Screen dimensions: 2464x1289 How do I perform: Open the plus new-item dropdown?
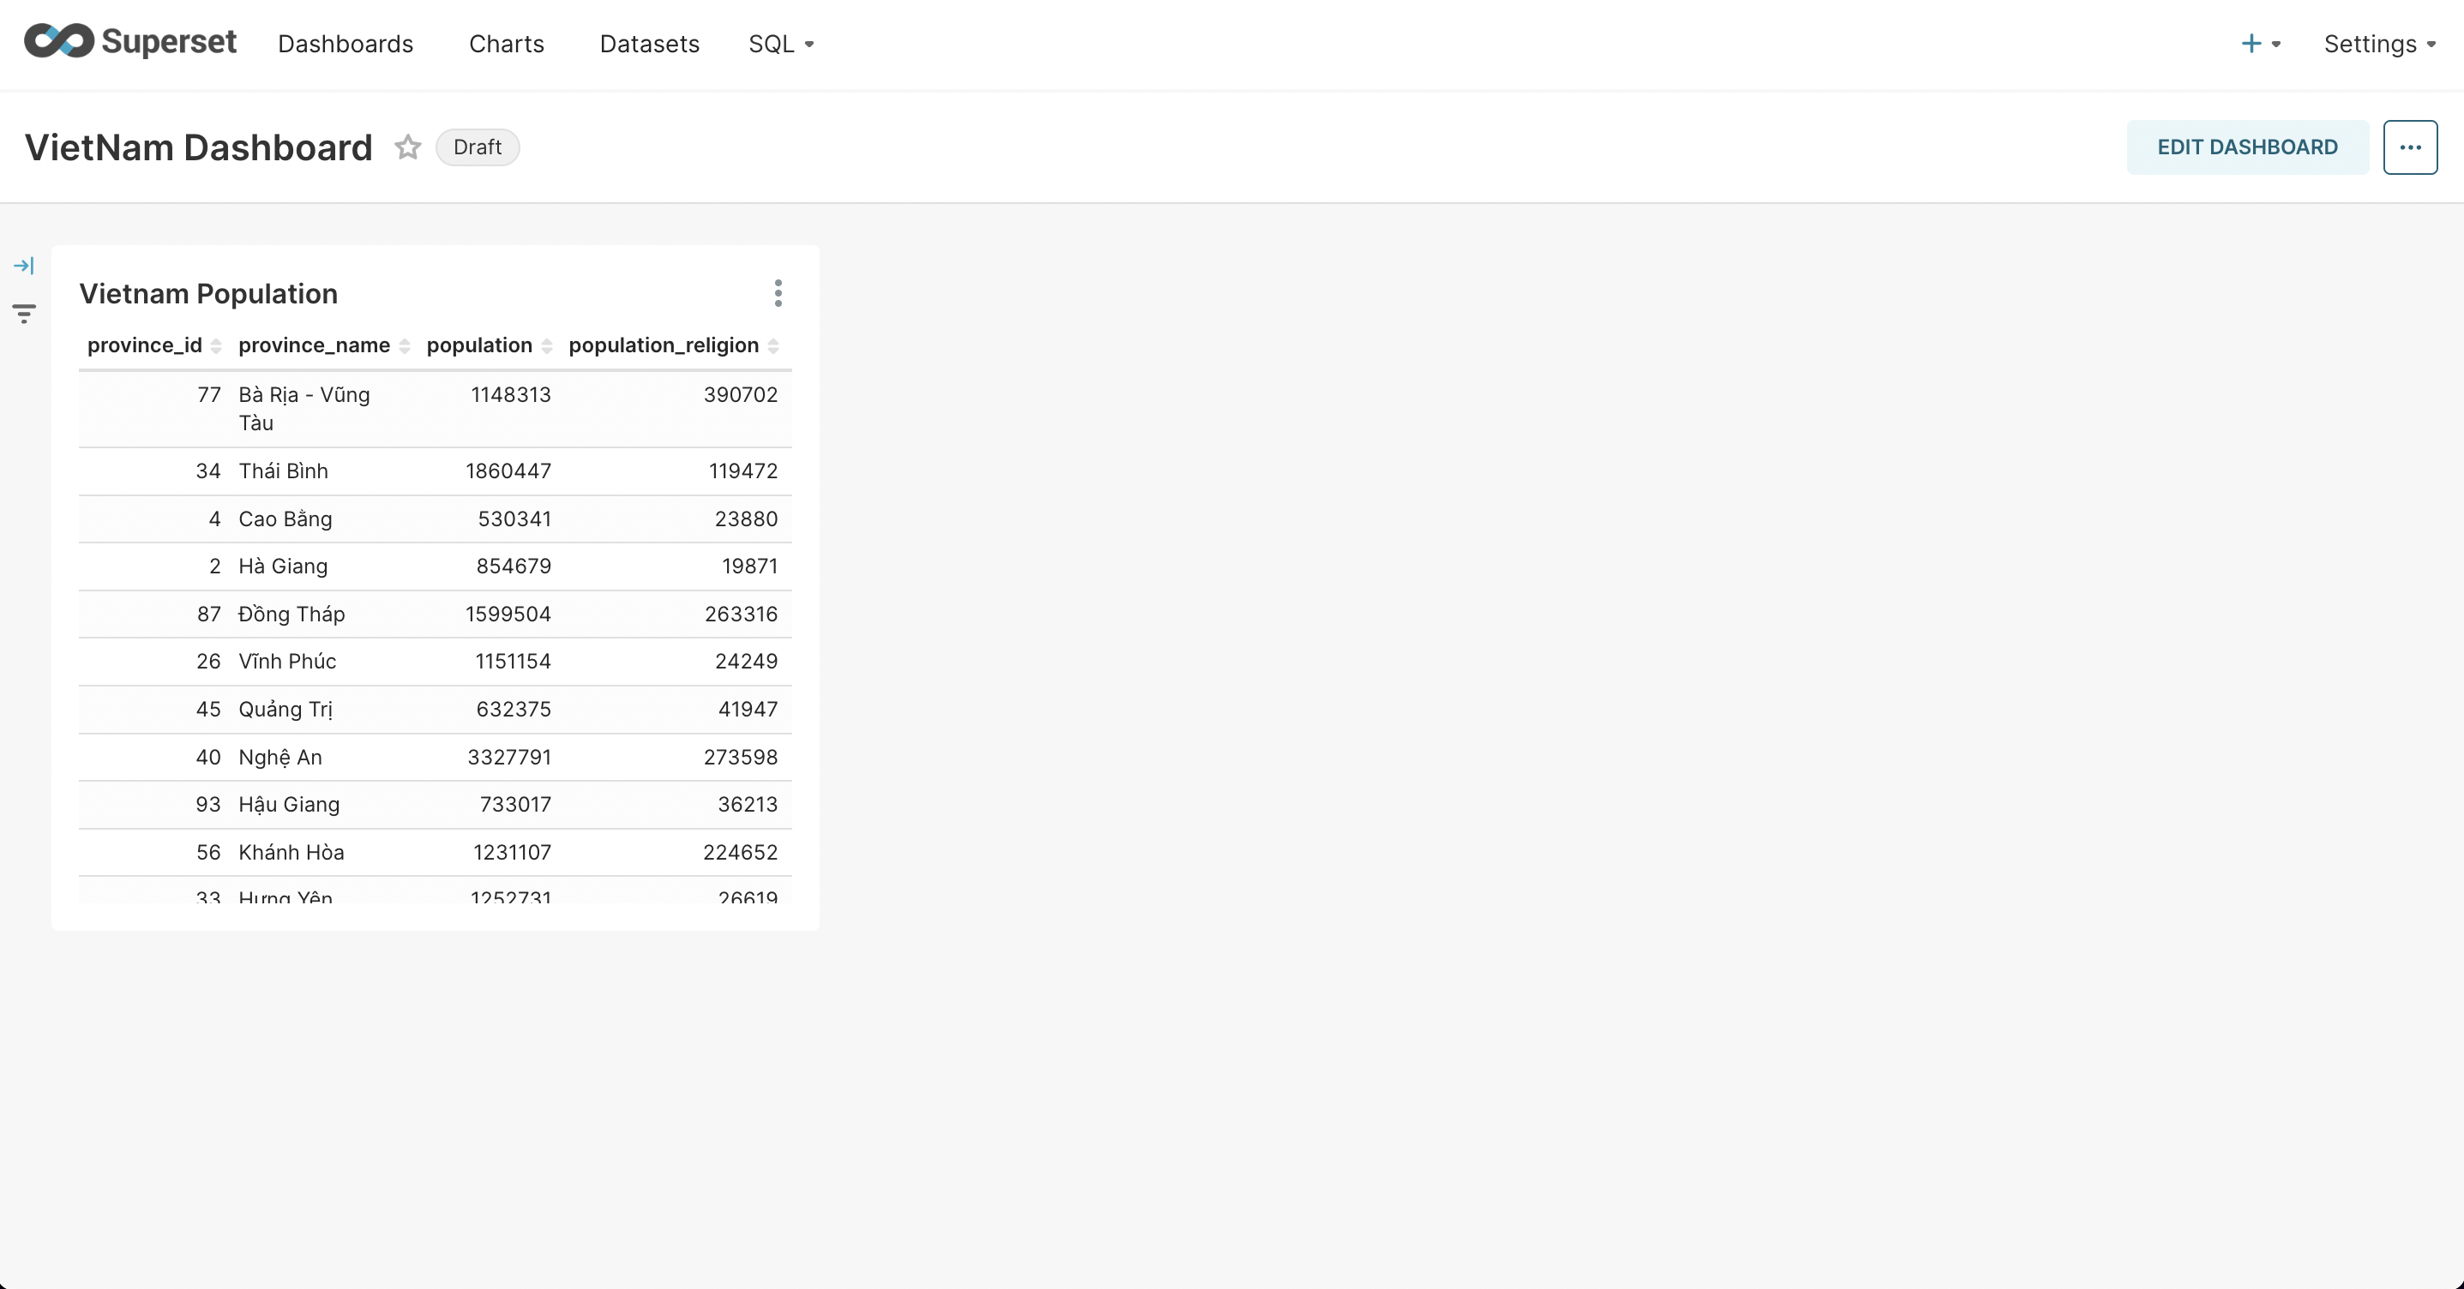pyautogui.click(x=2260, y=44)
